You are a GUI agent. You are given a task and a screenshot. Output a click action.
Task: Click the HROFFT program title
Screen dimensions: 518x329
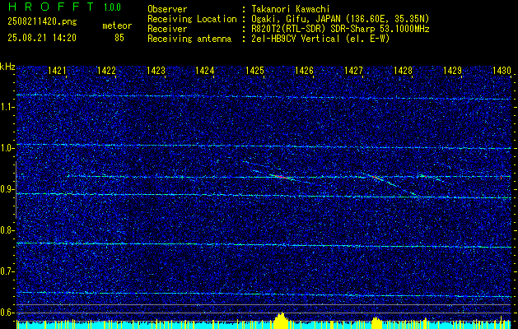click(x=51, y=7)
